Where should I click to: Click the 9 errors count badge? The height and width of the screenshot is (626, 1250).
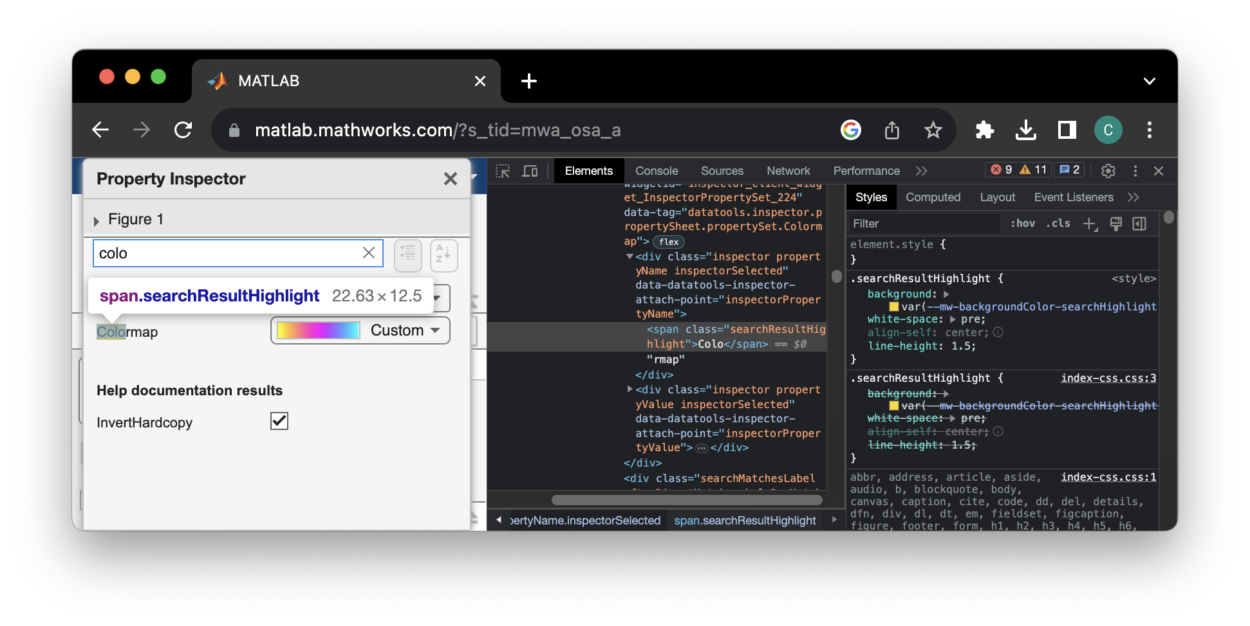(1001, 170)
